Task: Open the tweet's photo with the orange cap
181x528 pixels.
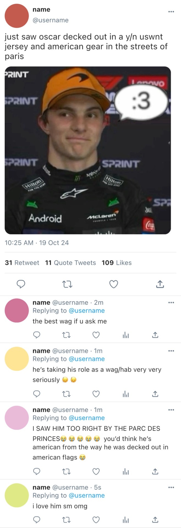Action: (88, 150)
